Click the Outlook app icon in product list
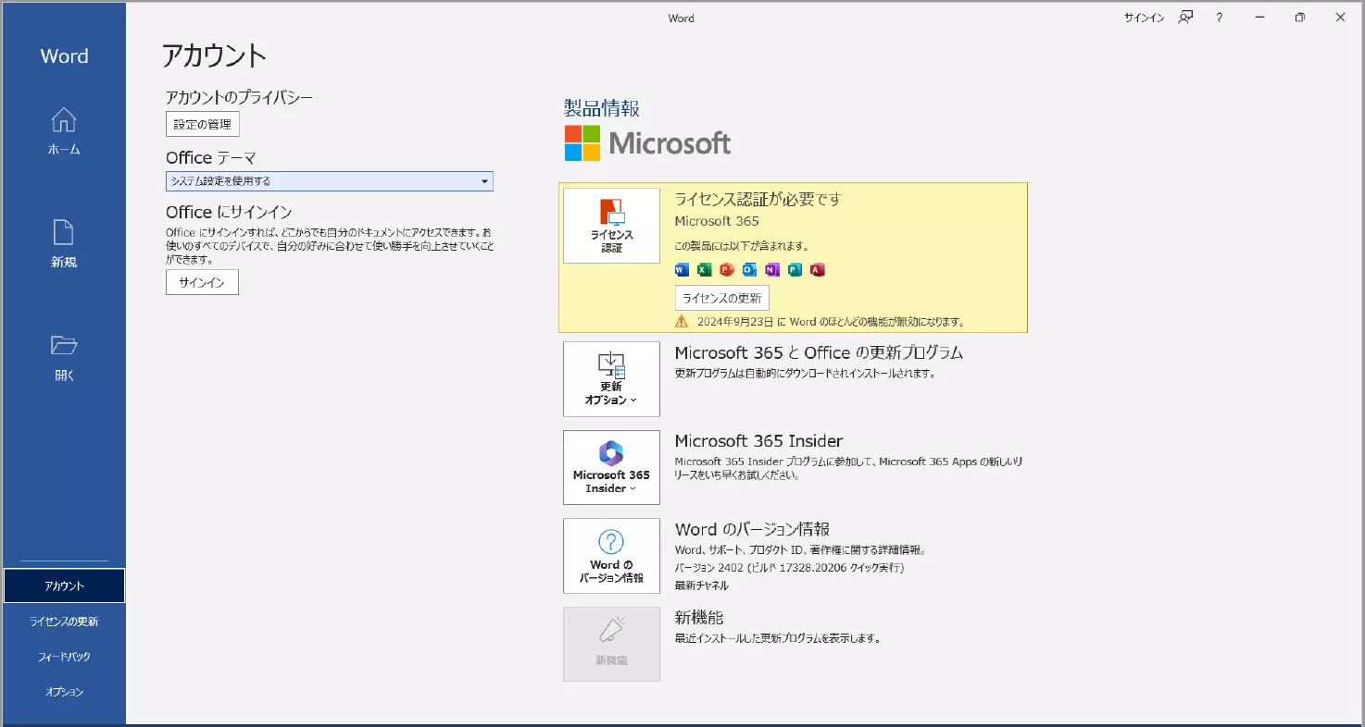Screen dimensions: 1365x727 pos(749,270)
